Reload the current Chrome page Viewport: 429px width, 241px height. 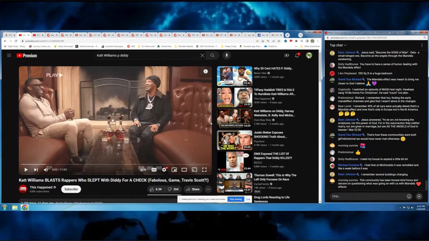click(x=16, y=41)
